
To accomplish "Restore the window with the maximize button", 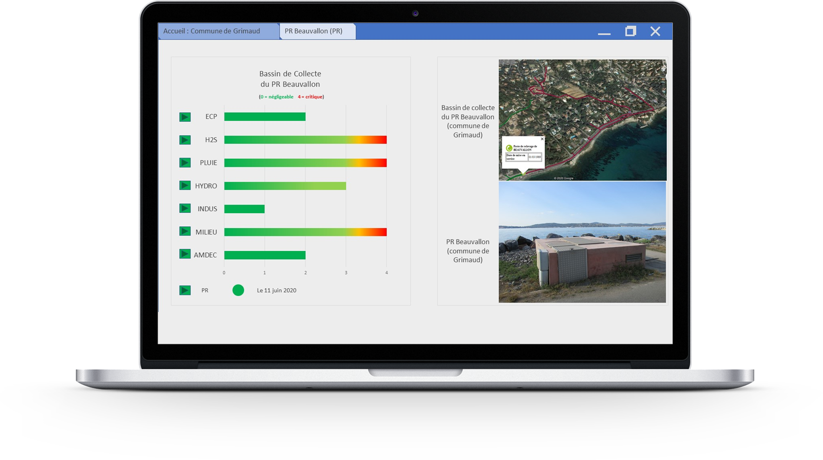I will coord(630,31).
